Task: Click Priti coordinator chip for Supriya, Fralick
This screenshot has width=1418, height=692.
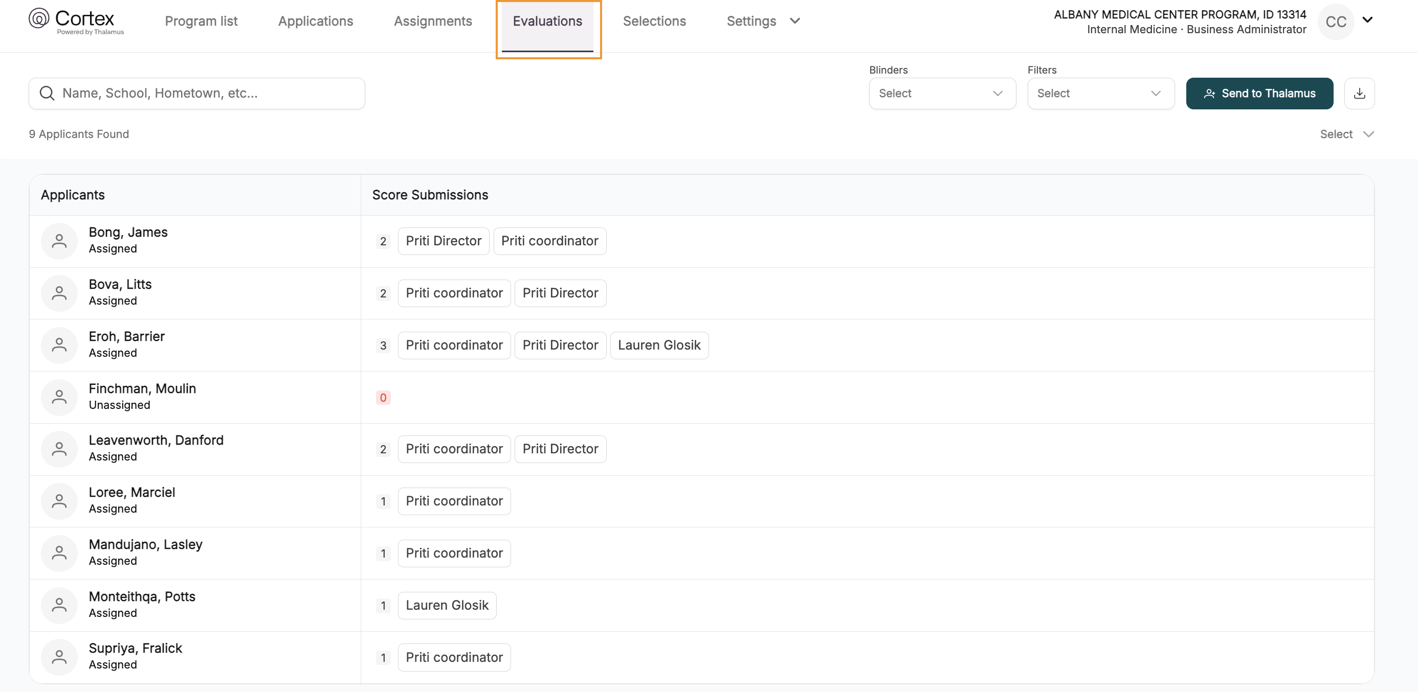Action: pyautogui.click(x=454, y=657)
